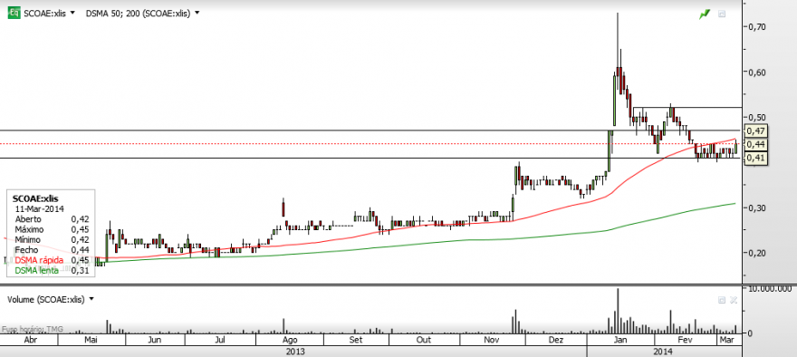Click the Máximo row in the legend
This screenshot has height=357, width=797.
[x=52, y=229]
